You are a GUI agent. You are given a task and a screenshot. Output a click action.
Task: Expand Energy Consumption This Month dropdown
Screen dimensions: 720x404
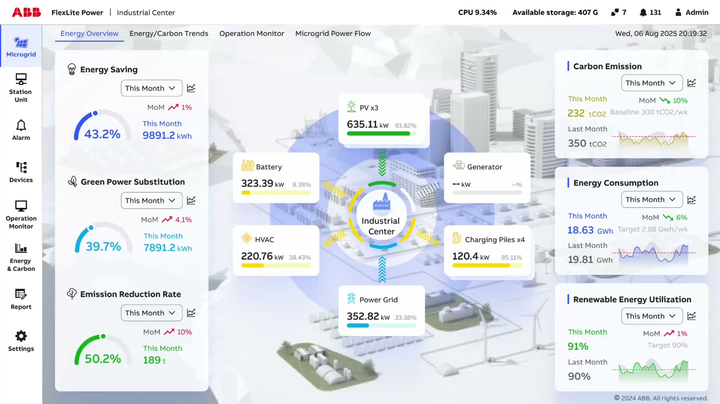point(652,199)
